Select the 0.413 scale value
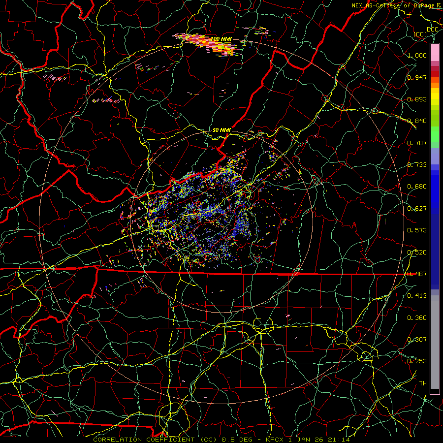The image size is (443, 443). click(417, 296)
